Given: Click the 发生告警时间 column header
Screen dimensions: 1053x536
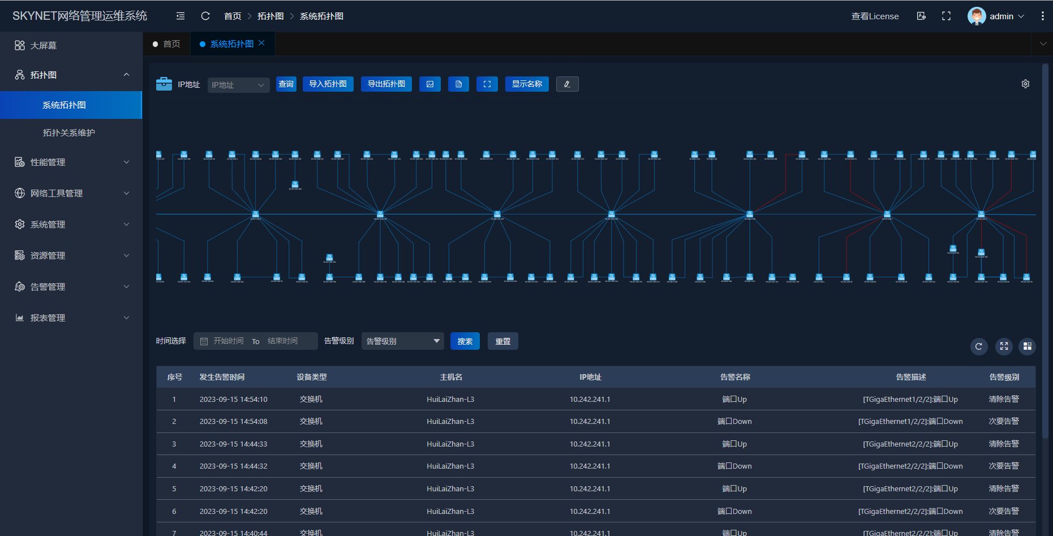Looking at the screenshot, I should point(222,377).
